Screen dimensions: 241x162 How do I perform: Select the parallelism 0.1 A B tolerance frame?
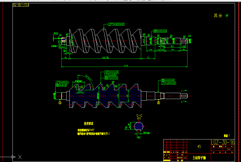click(x=110, y=75)
